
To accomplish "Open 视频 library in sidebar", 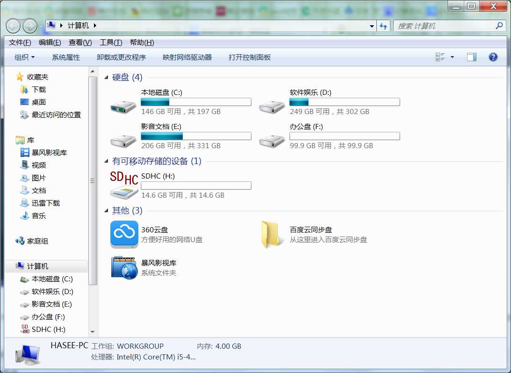I will (x=39, y=165).
